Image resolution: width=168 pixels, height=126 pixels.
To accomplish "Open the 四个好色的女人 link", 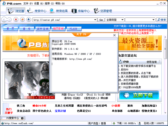I will (x=42, y=111).
